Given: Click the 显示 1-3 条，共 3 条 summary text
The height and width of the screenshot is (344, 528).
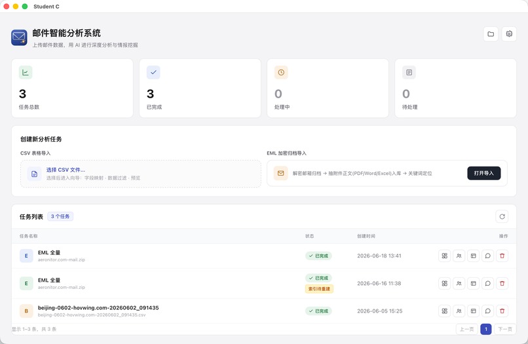Looking at the screenshot, I should point(34,329).
